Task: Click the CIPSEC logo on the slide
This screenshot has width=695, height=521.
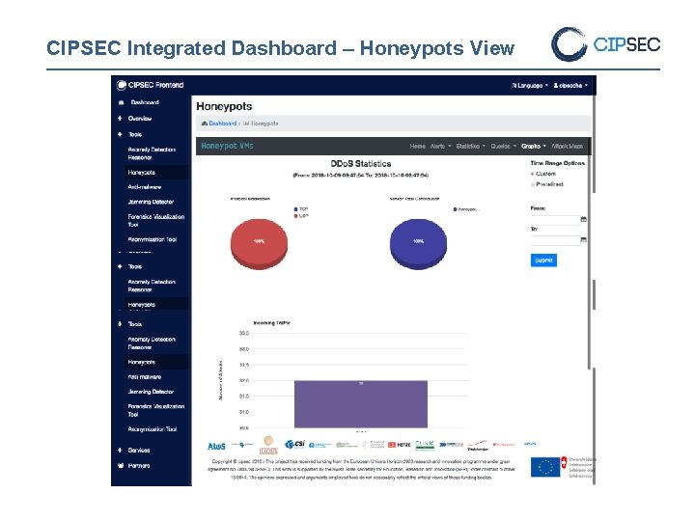Action: coord(606,44)
